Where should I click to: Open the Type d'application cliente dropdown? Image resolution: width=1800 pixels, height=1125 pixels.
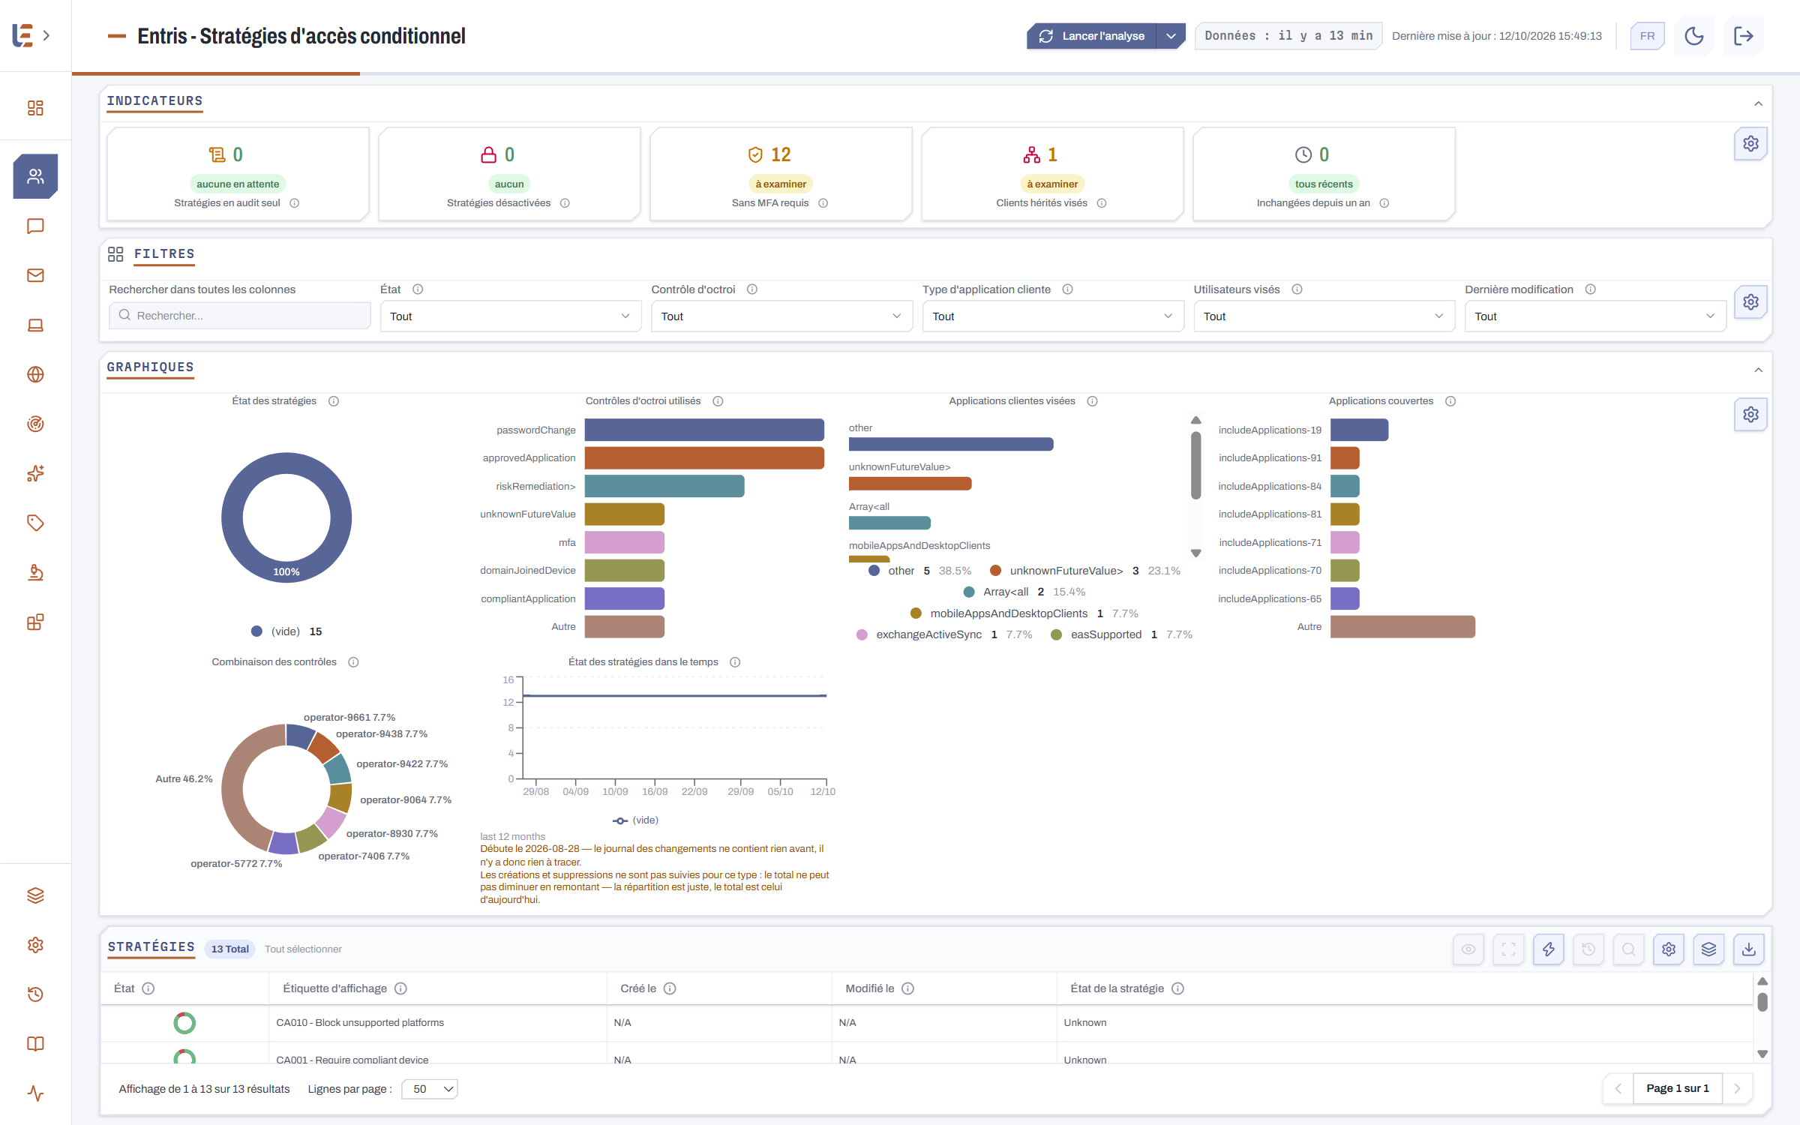click(1053, 316)
